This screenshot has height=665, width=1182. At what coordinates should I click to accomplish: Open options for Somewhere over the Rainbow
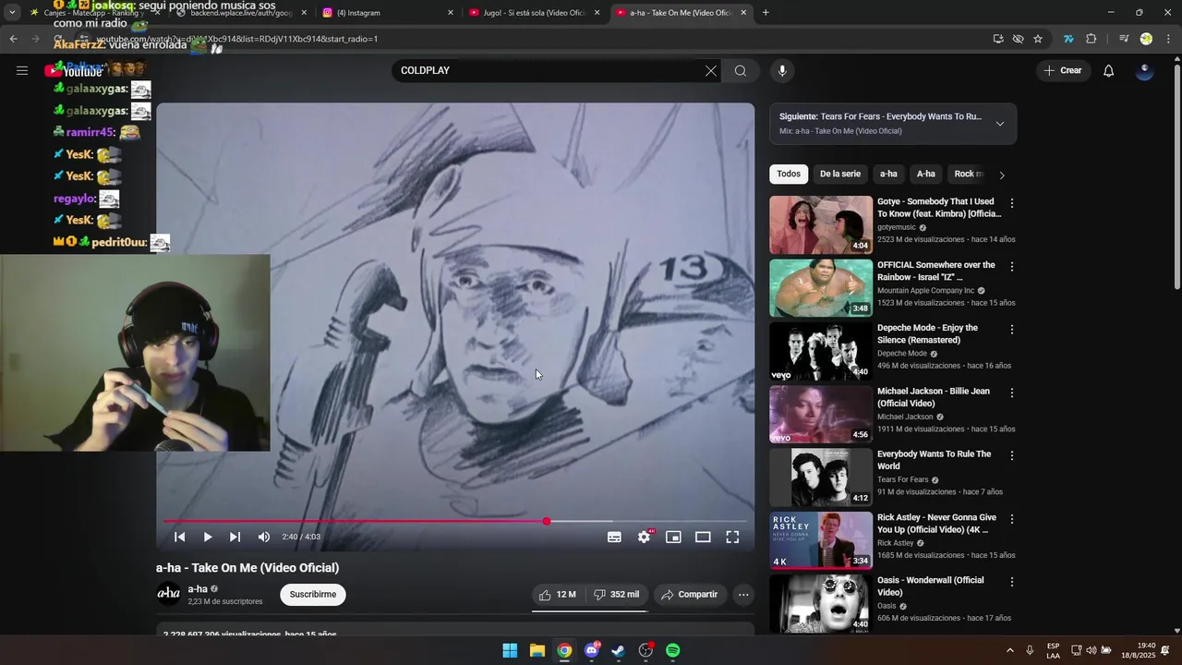1011,267
